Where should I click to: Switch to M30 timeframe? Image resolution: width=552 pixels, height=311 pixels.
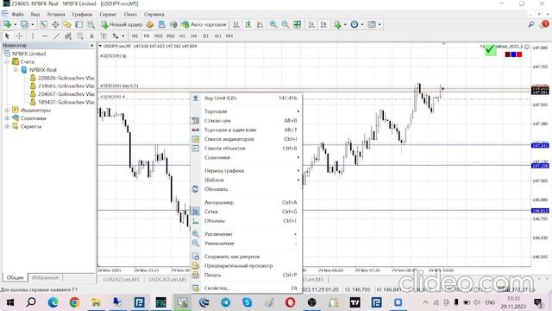coord(171,36)
